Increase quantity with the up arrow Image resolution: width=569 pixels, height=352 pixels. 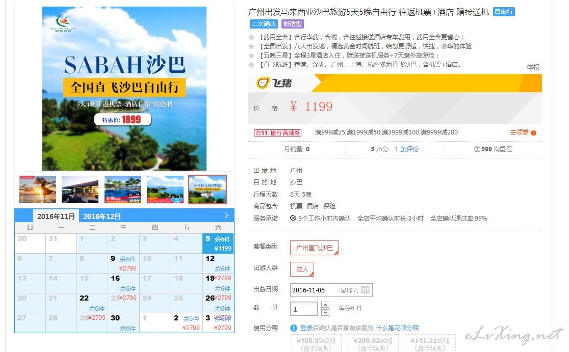click(x=325, y=305)
